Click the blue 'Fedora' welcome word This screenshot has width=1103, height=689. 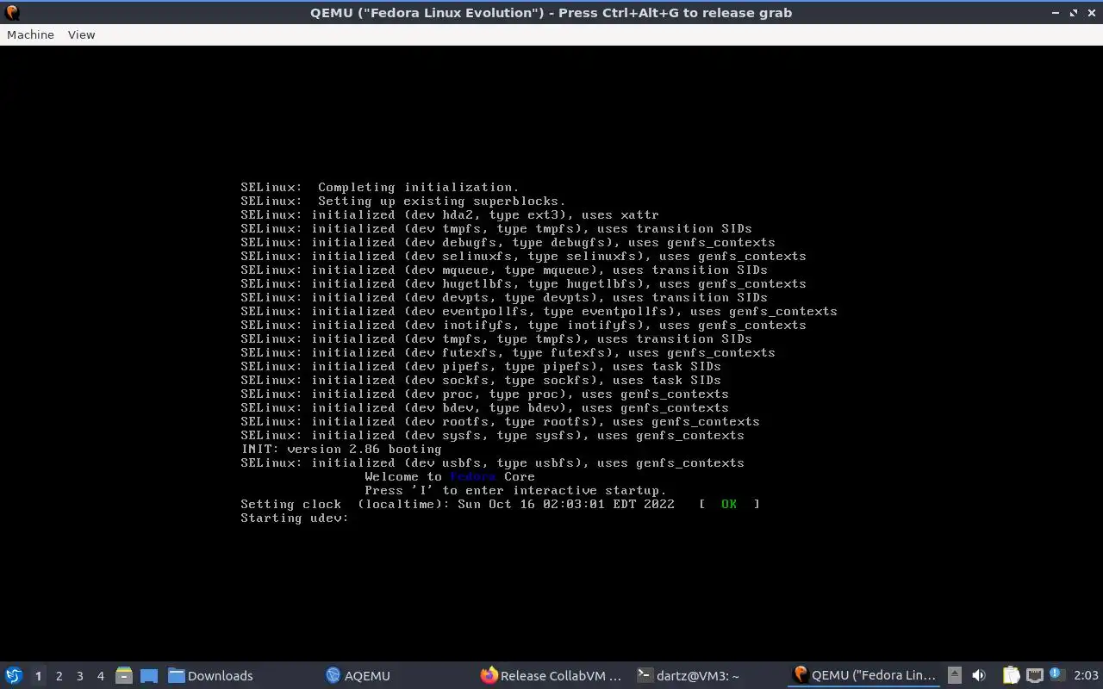coord(473,476)
